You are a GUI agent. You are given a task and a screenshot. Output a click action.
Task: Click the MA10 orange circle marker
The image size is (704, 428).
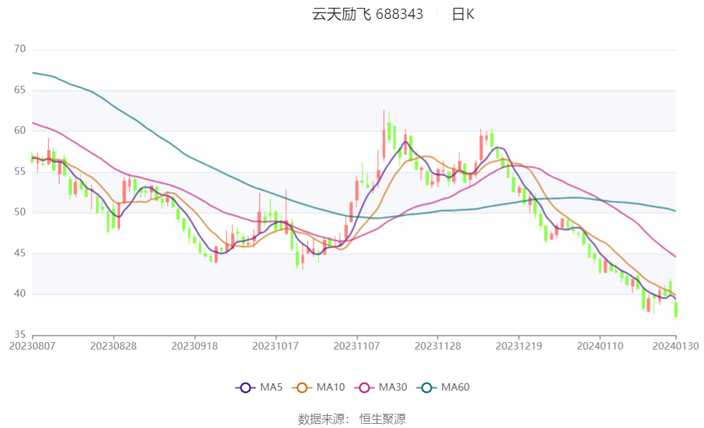302,388
